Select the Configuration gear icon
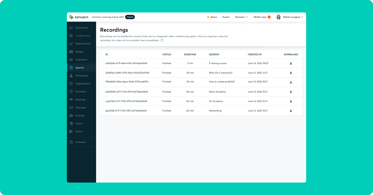373x195 pixels. (71, 35)
